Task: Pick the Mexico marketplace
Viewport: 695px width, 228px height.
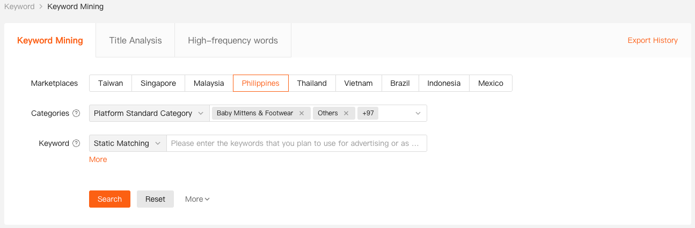Action: point(491,83)
